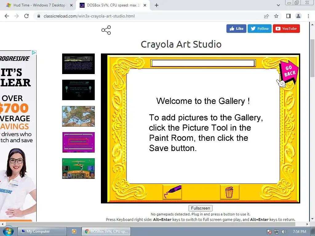Open a new browser tab
The height and width of the screenshot is (236, 315).
(x=157, y=5)
